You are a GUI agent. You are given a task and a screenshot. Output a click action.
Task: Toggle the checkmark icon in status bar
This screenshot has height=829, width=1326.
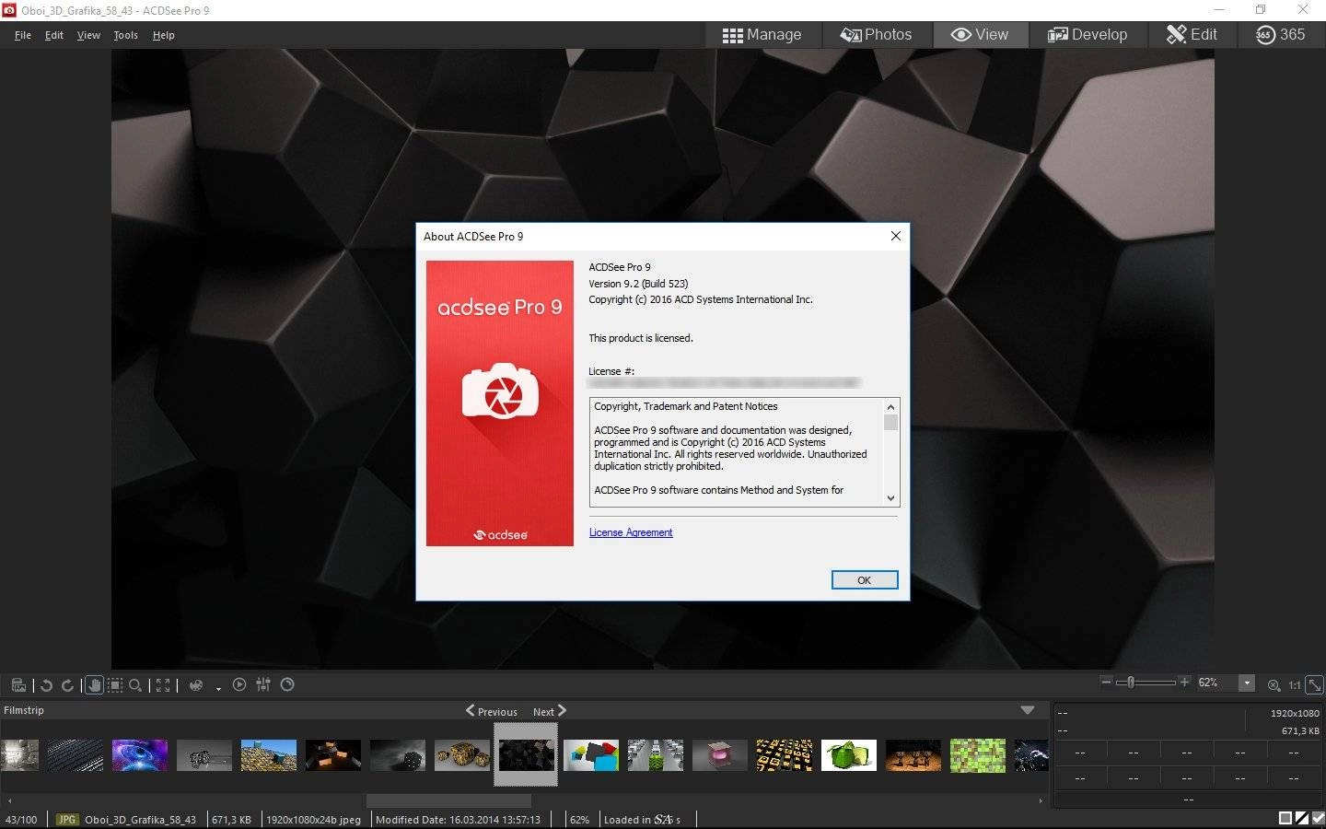coord(1318,818)
